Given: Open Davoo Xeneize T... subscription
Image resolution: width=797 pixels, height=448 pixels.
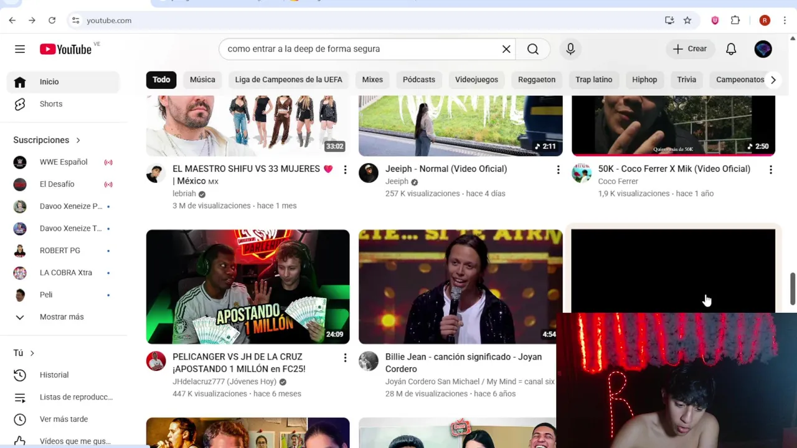Looking at the screenshot, I should 64,228.
